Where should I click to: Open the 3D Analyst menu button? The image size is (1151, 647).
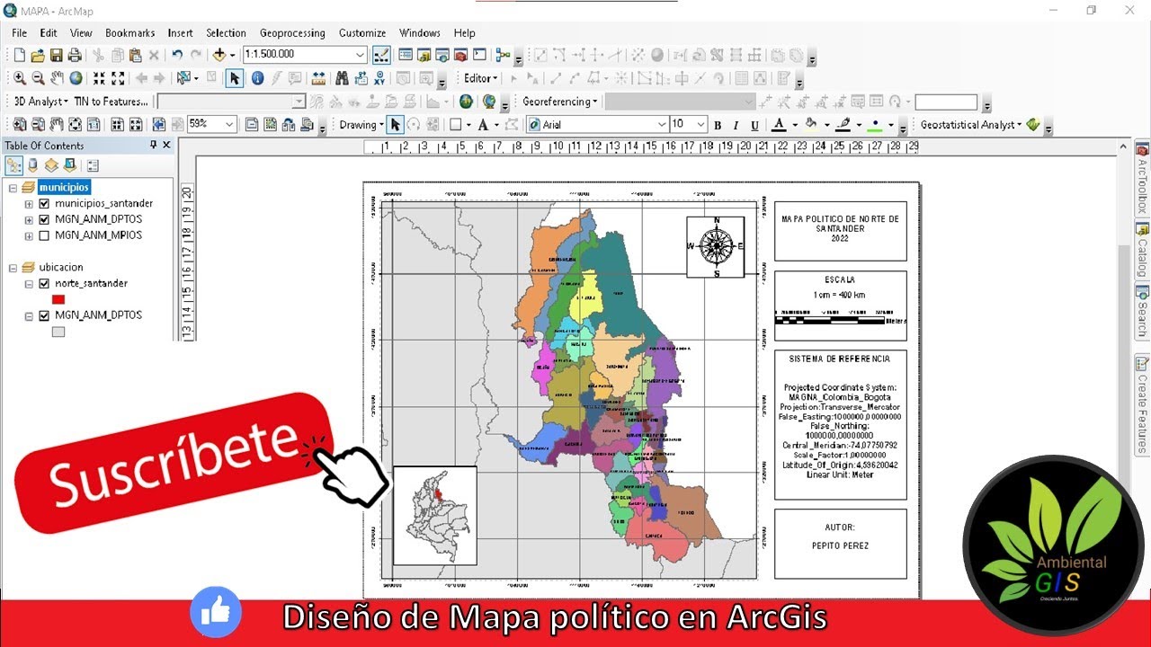[x=40, y=102]
